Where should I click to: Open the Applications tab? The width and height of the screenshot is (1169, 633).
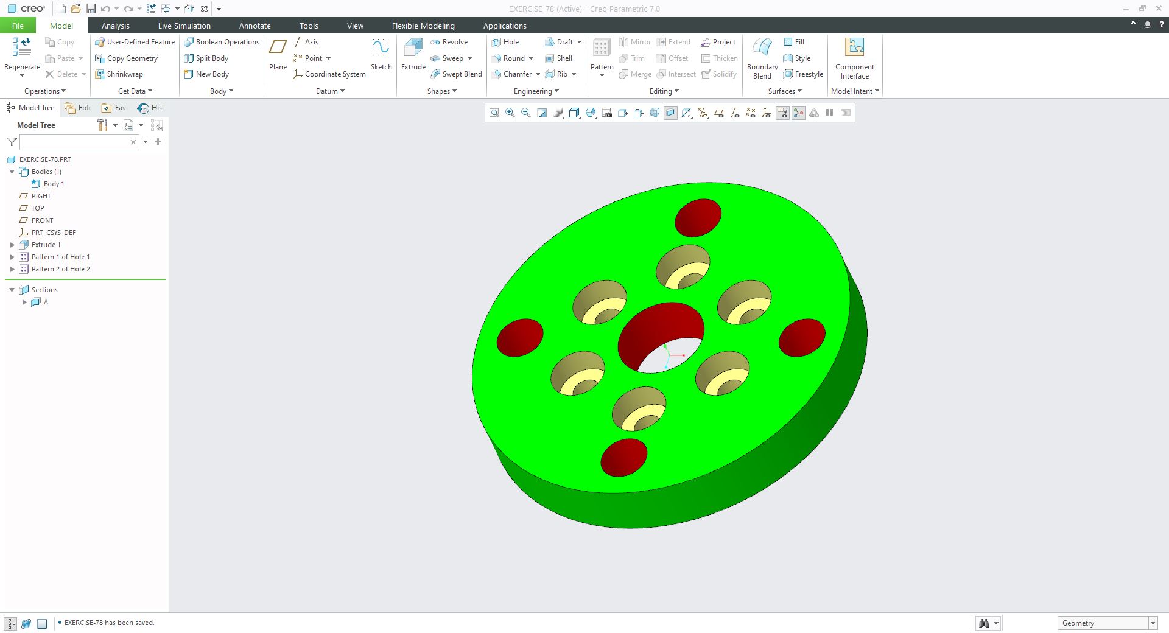point(505,26)
